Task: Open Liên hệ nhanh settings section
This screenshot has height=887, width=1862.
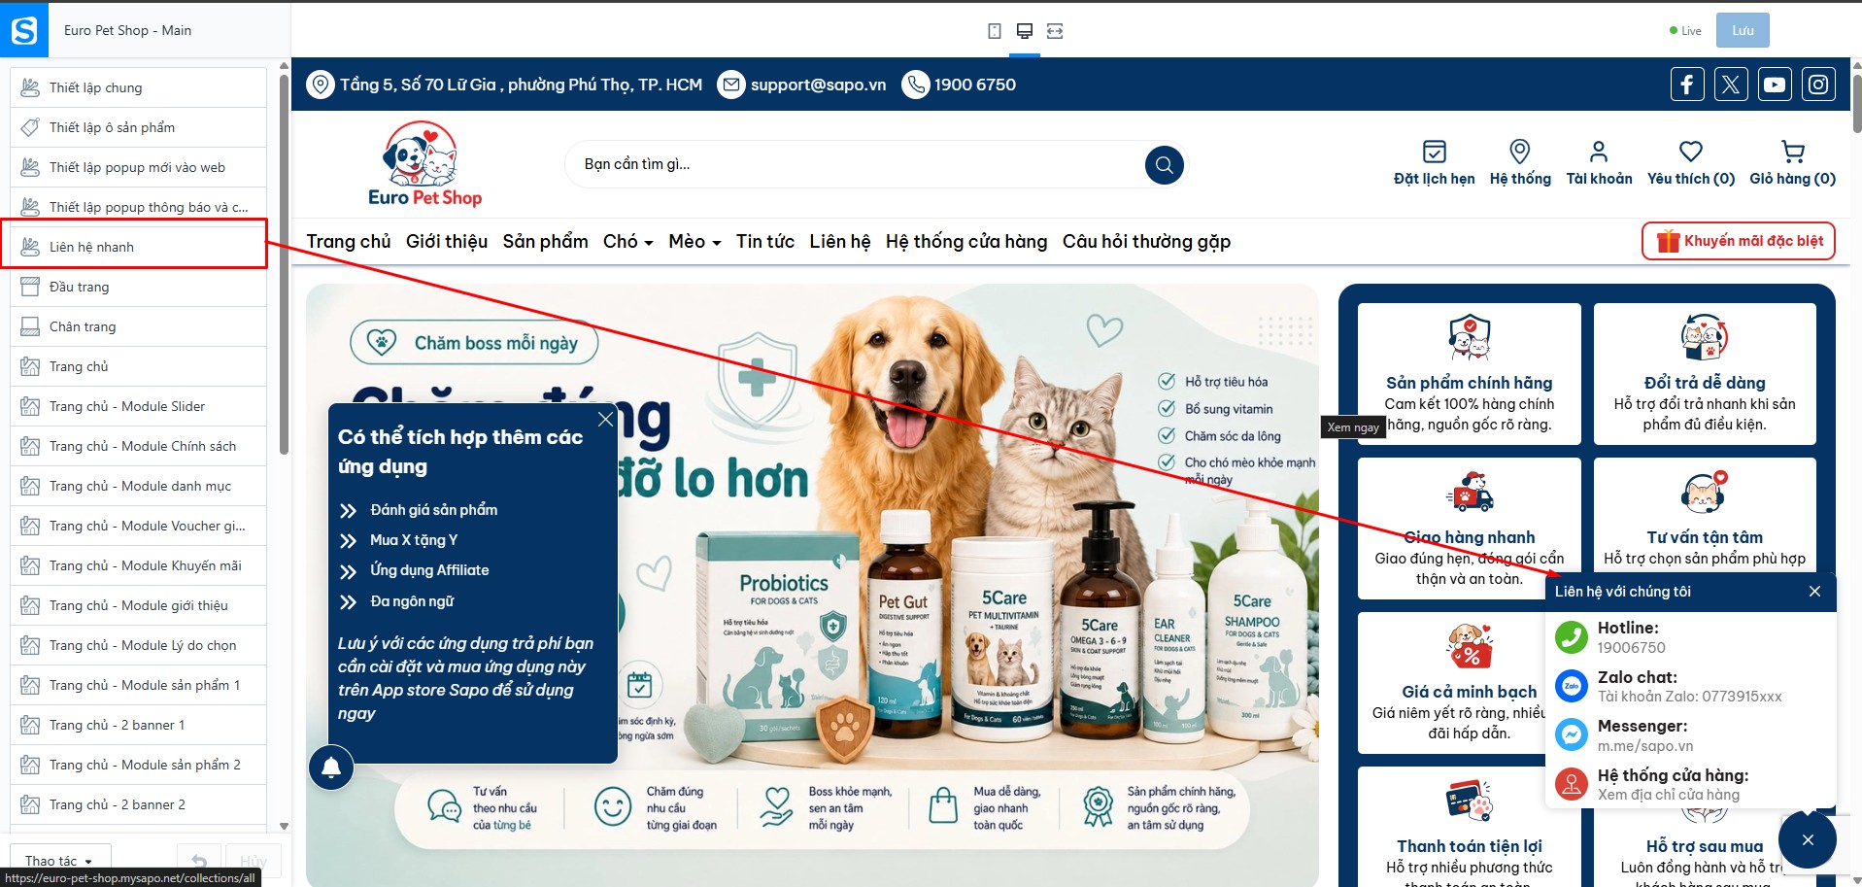Action: point(138,247)
